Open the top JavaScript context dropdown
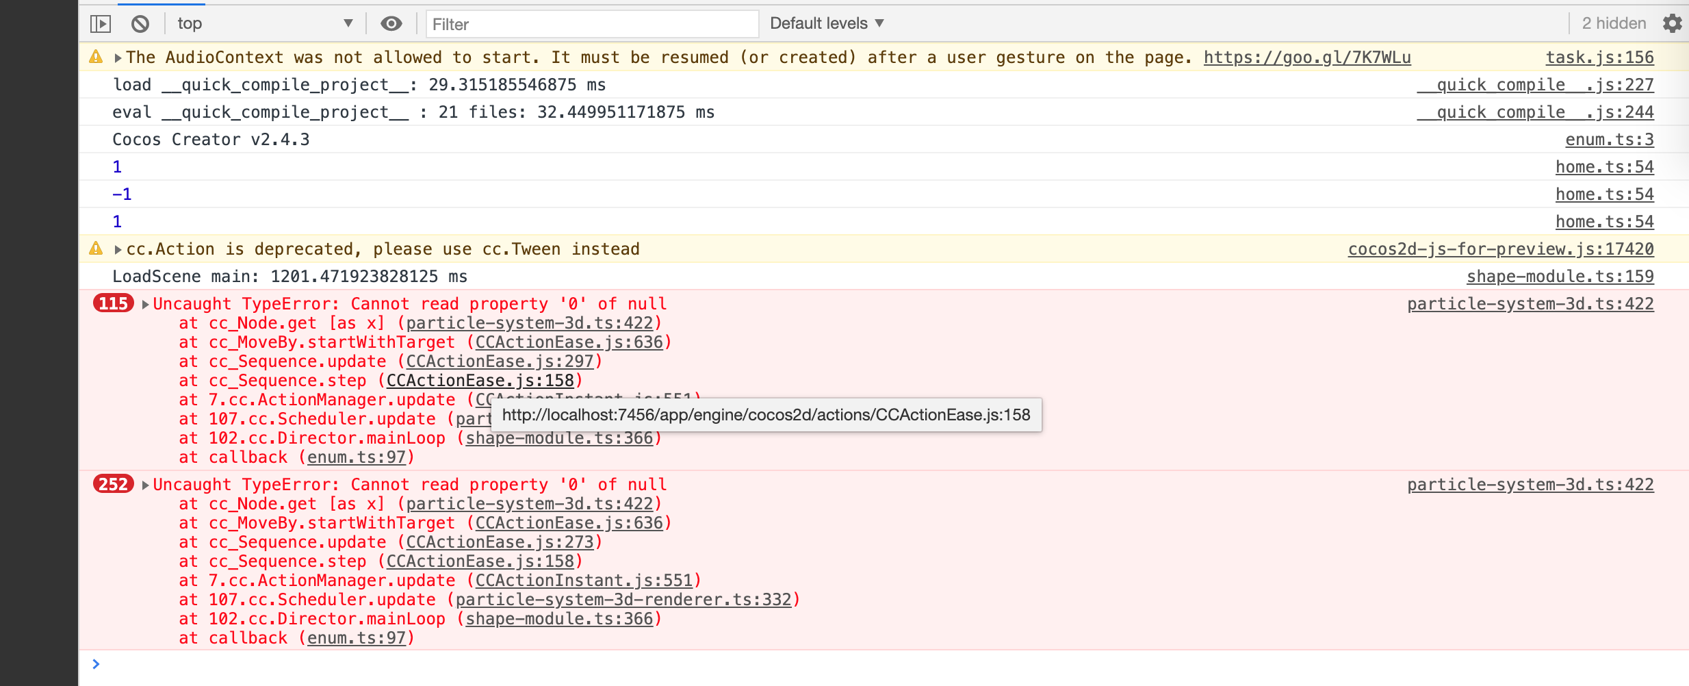This screenshot has height=686, width=1689. pyautogui.click(x=264, y=24)
